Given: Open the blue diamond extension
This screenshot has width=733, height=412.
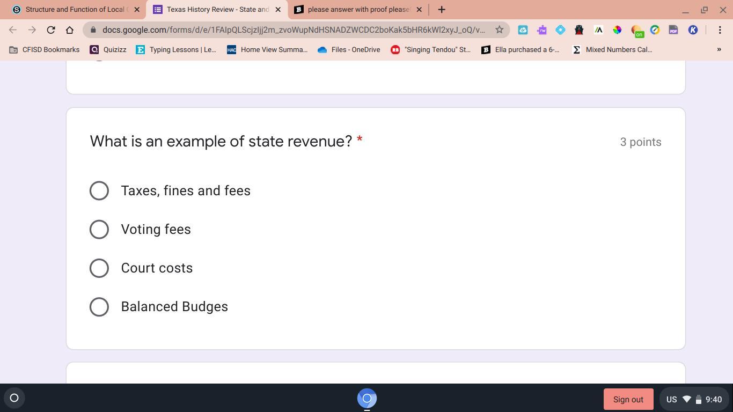Looking at the screenshot, I should [560, 30].
